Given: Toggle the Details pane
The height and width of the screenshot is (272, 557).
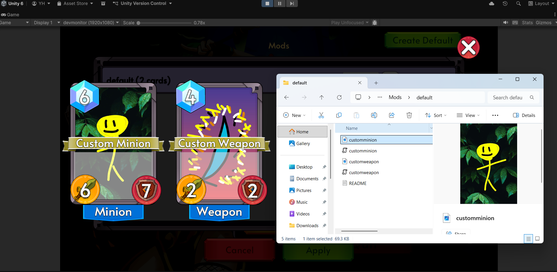Looking at the screenshot, I should point(524,115).
